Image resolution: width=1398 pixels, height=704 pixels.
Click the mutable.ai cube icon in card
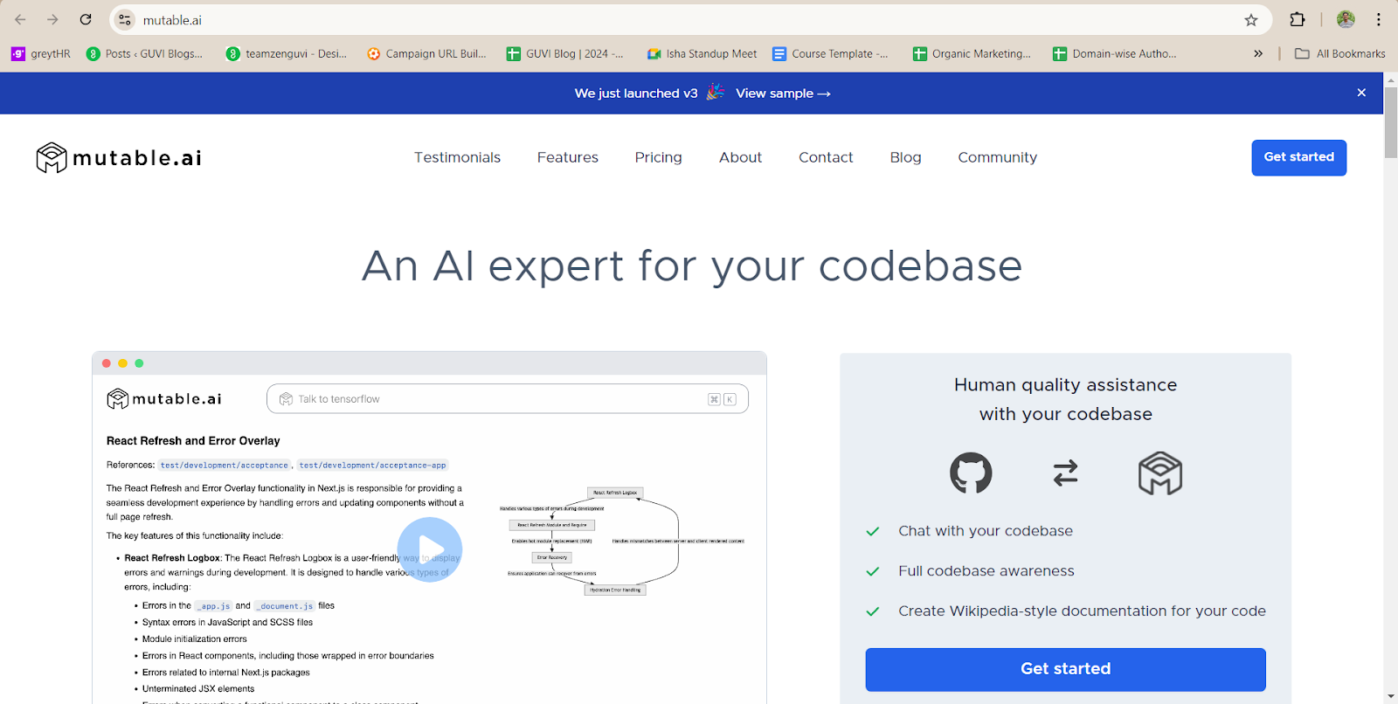pos(1160,473)
